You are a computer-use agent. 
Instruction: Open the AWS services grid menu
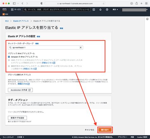(x=12, y=9)
